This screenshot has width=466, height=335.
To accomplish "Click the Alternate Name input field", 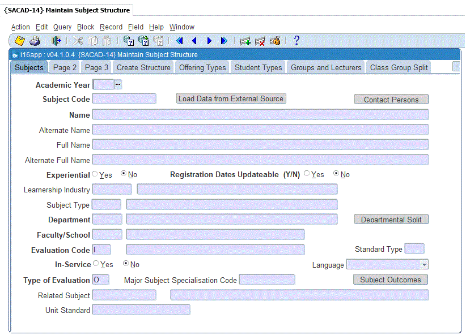I will point(261,130).
